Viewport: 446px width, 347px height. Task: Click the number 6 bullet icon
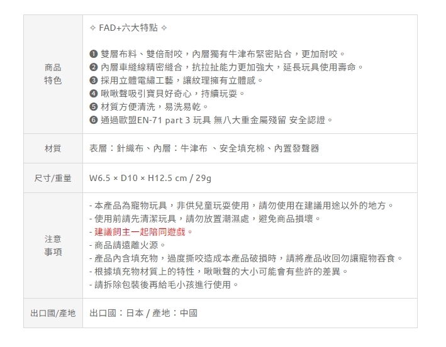94,120
